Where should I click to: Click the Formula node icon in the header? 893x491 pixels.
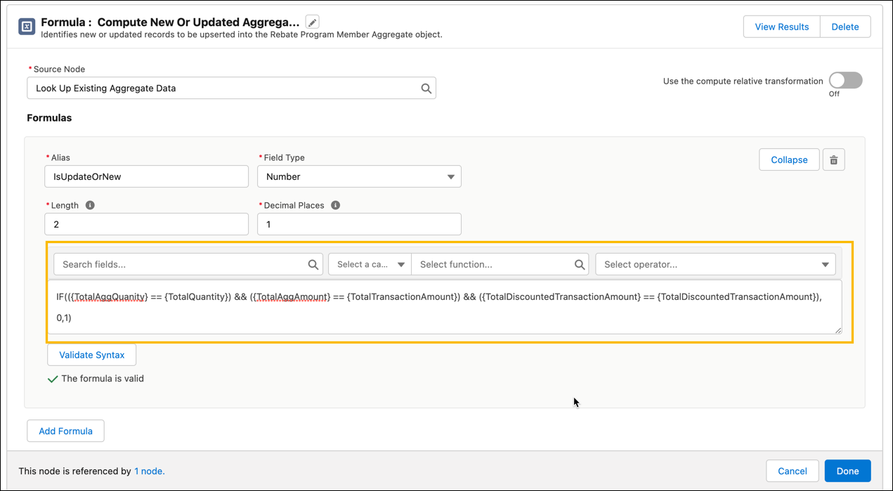[x=26, y=27]
